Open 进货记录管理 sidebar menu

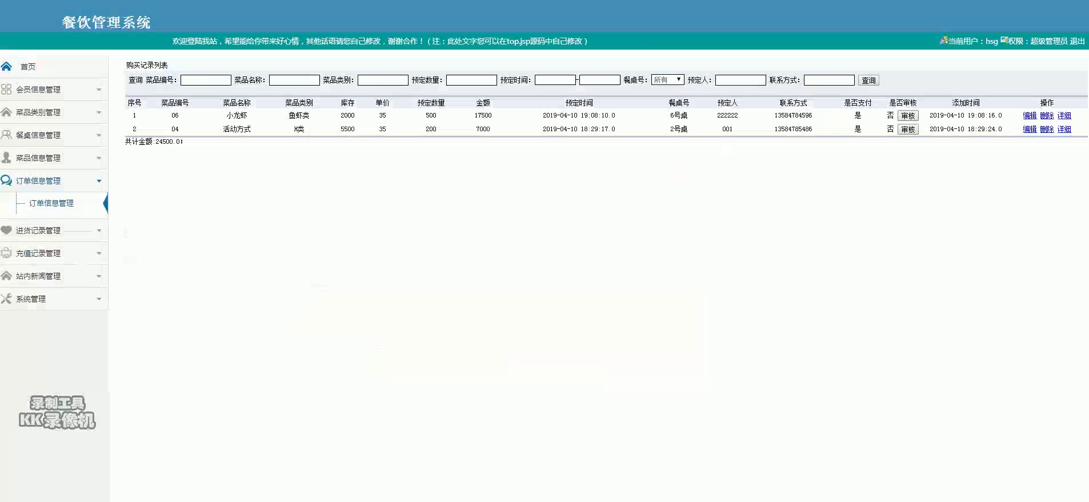click(x=54, y=230)
